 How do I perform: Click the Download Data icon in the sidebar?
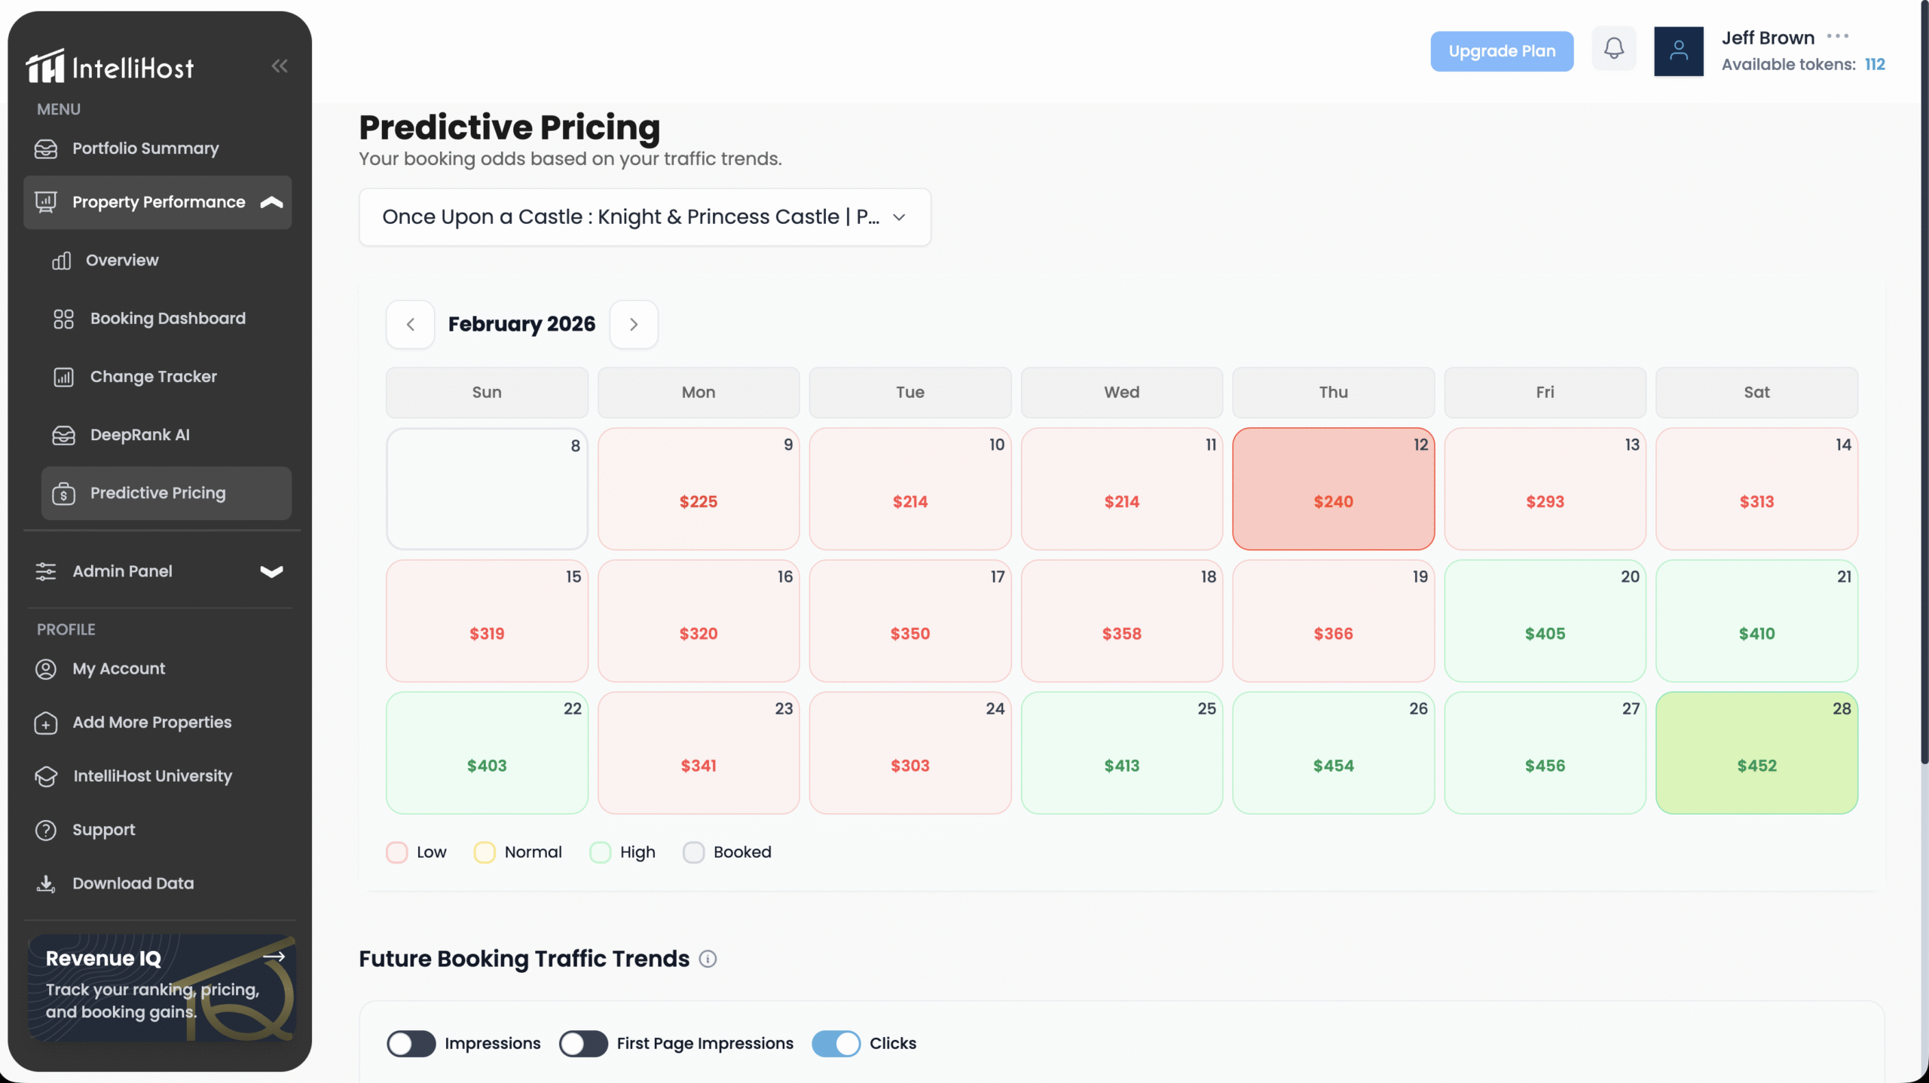pos(46,883)
